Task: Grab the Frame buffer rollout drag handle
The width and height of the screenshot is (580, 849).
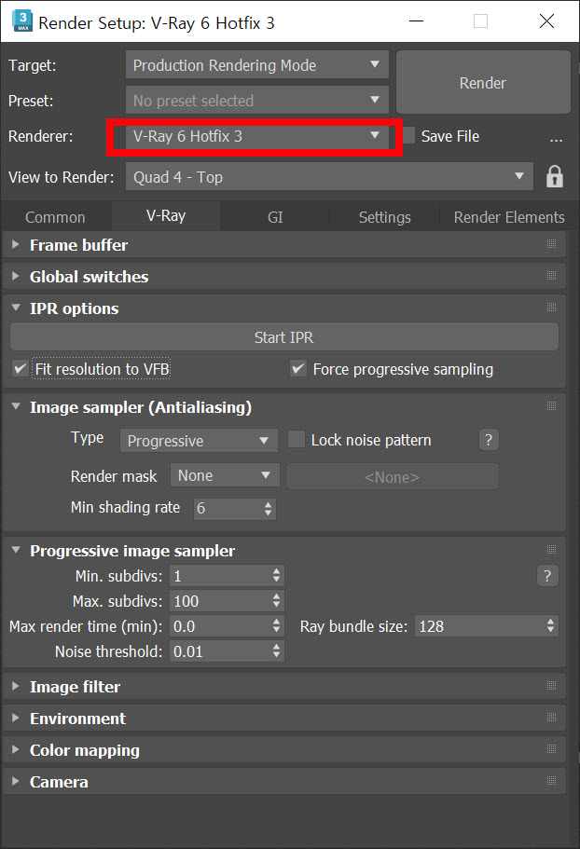Action: (x=551, y=244)
